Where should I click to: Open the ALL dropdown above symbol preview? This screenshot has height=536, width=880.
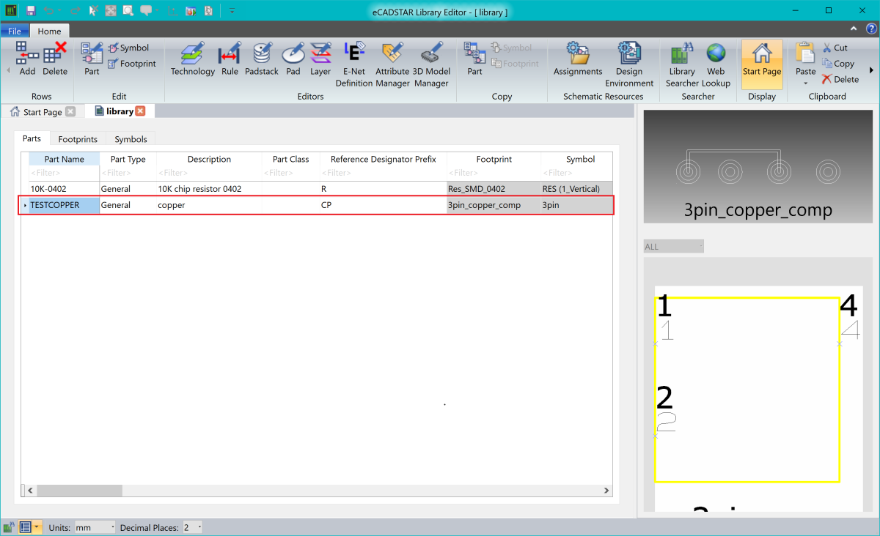pyautogui.click(x=674, y=247)
